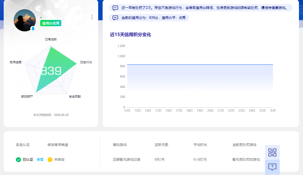Click the 近期暂无游戏记录 text
Screen dimensions: 303x175
click(x=127, y=159)
